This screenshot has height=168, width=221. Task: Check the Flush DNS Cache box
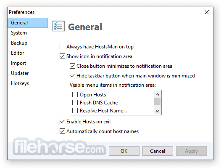[75, 103]
